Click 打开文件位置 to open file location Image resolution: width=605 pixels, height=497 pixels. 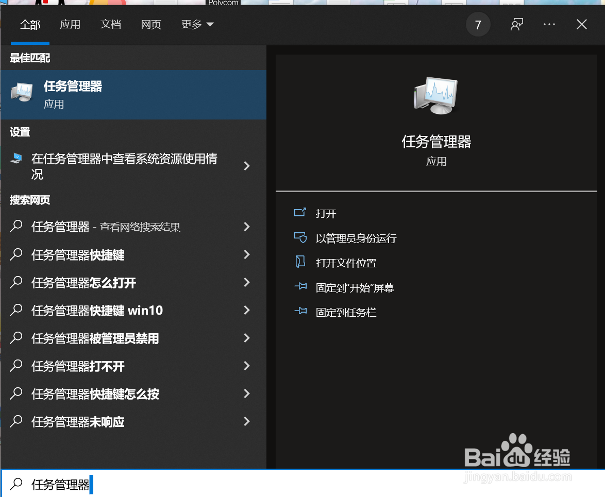[346, 262]
